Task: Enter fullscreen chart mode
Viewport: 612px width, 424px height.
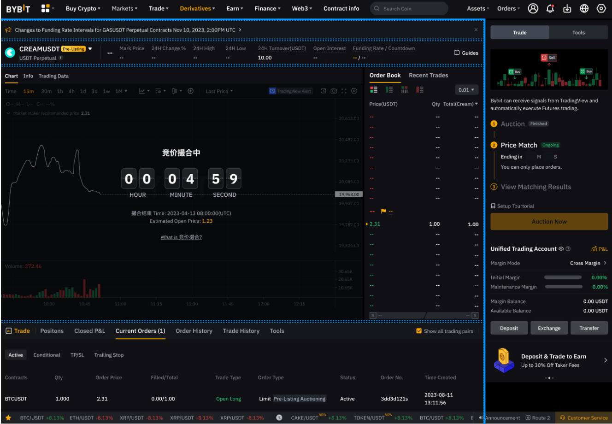Action: (344, 91)
